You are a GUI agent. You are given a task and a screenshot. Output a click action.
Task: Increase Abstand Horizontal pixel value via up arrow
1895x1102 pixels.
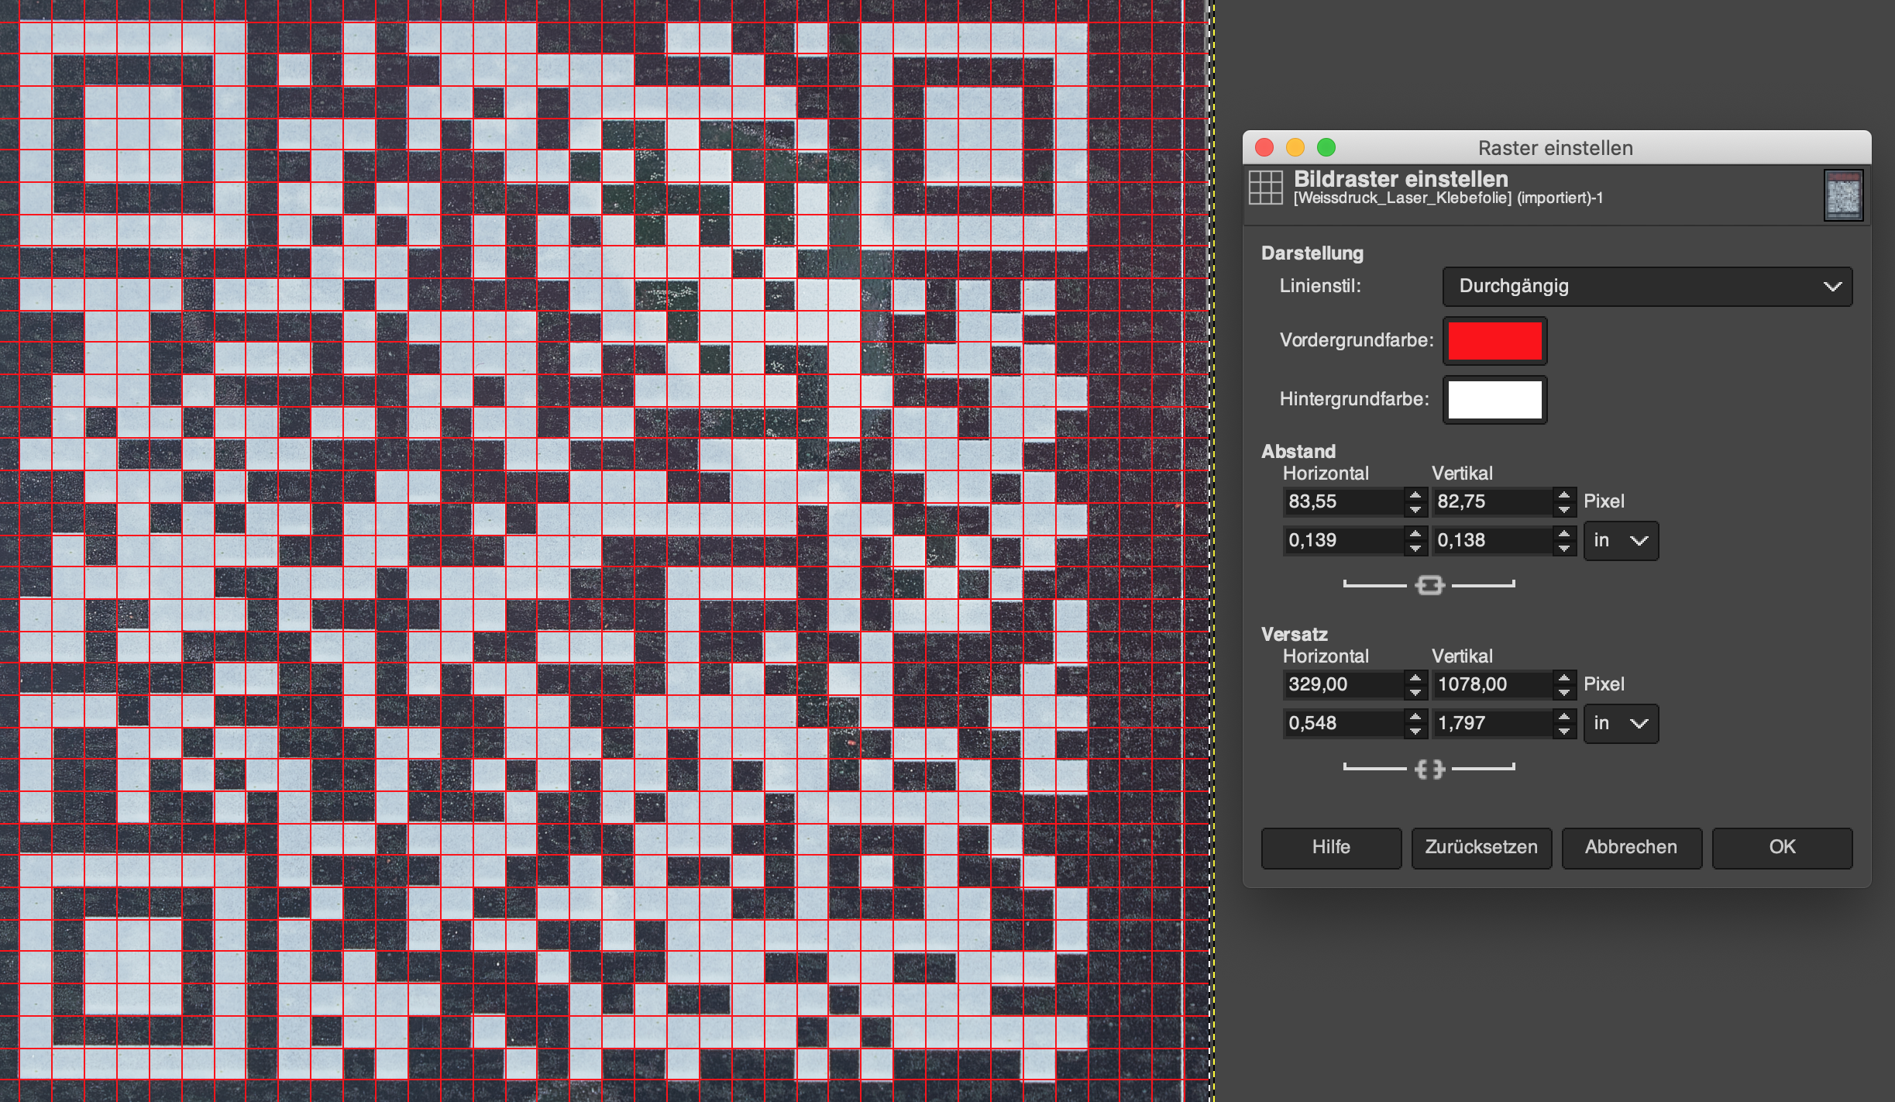pyautogui.click(x=1415, y=494)
